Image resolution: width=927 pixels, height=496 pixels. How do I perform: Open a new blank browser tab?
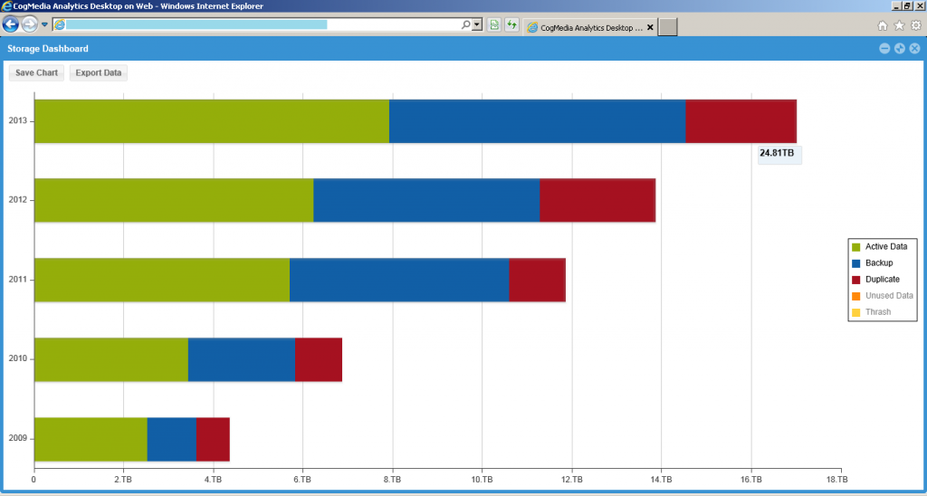(x=667, y=27)
